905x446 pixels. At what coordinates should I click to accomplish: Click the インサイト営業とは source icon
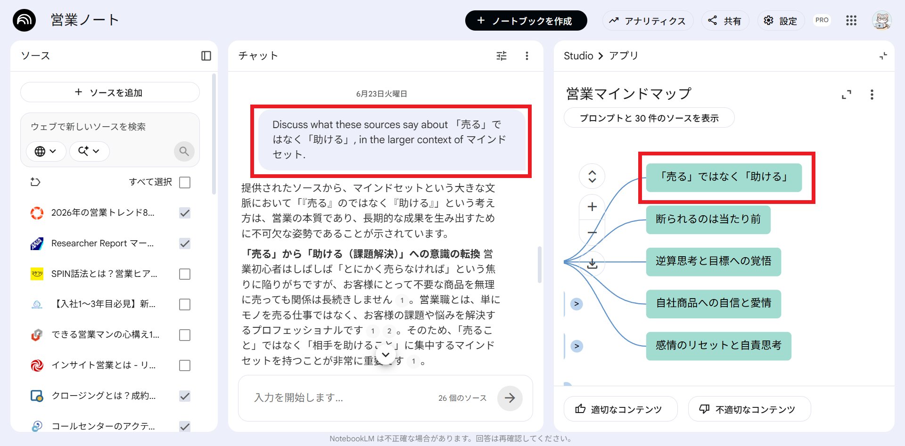[x=37, y=365]
